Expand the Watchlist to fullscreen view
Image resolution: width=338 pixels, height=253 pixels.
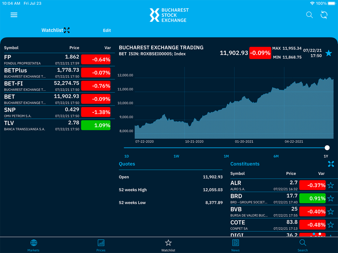pos(67,30)
